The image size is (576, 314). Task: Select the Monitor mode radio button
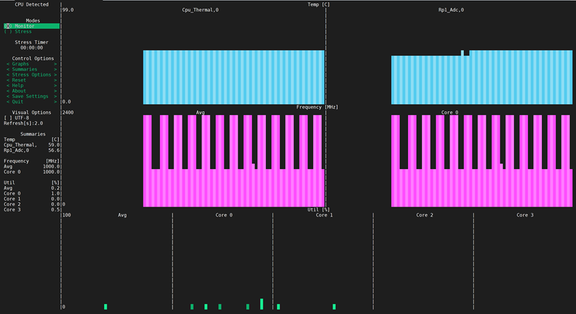click(23, 26)
